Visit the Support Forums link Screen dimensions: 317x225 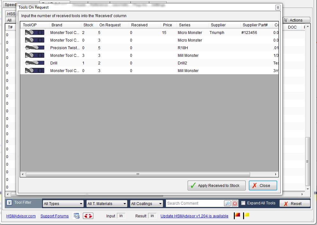(54, 216)
